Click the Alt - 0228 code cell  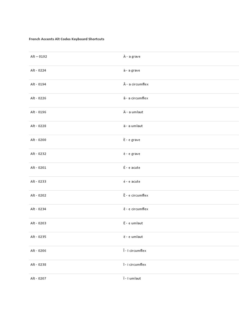tap(38, 126)
